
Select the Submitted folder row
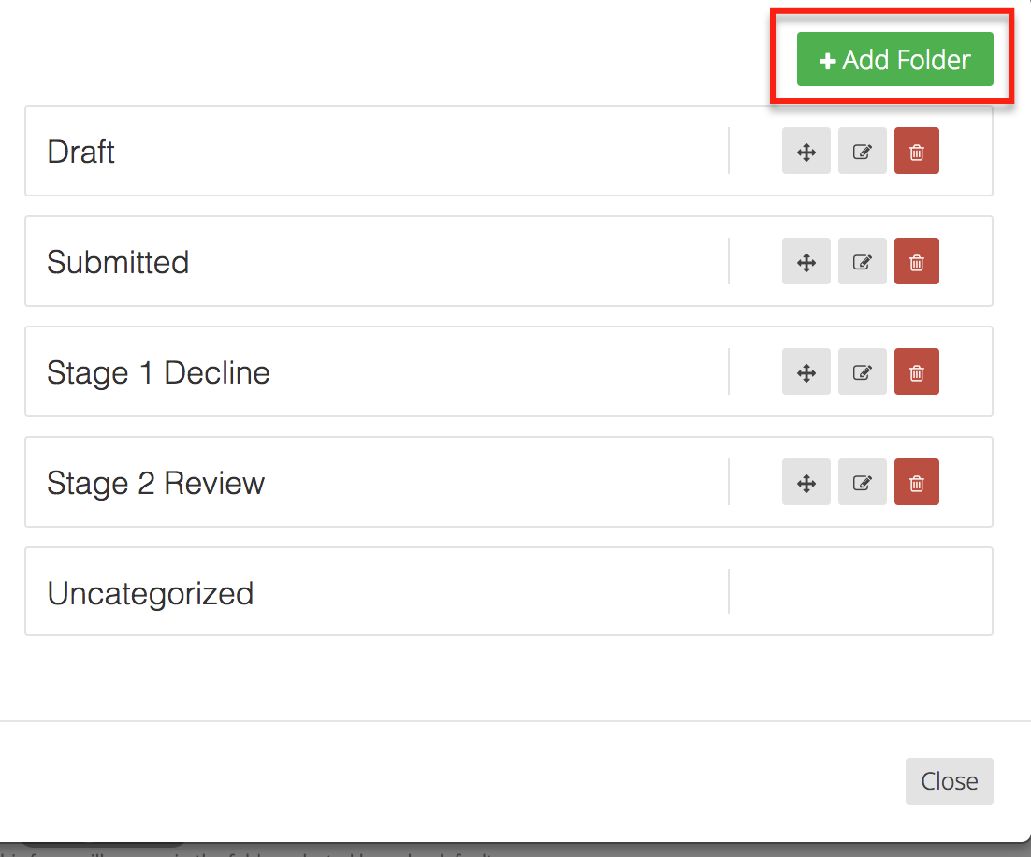pyautogui.click(x=374, y=261)
